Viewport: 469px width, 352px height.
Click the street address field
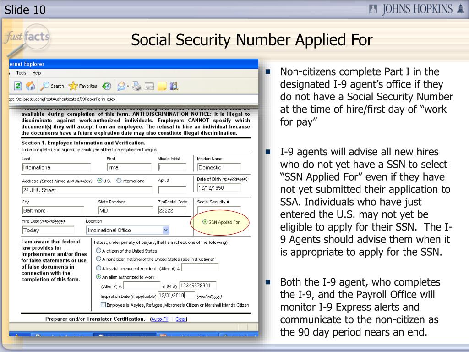point(87,190)
